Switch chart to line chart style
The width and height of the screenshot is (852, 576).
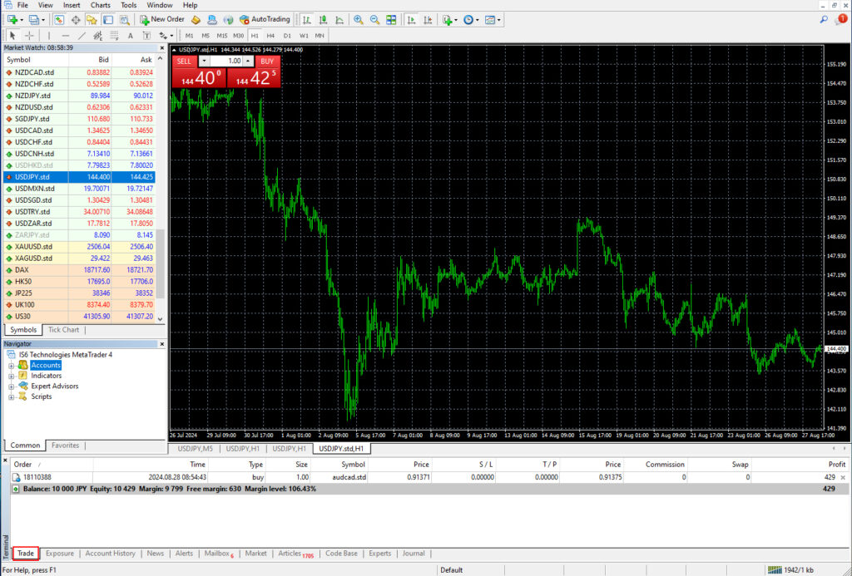339,20
